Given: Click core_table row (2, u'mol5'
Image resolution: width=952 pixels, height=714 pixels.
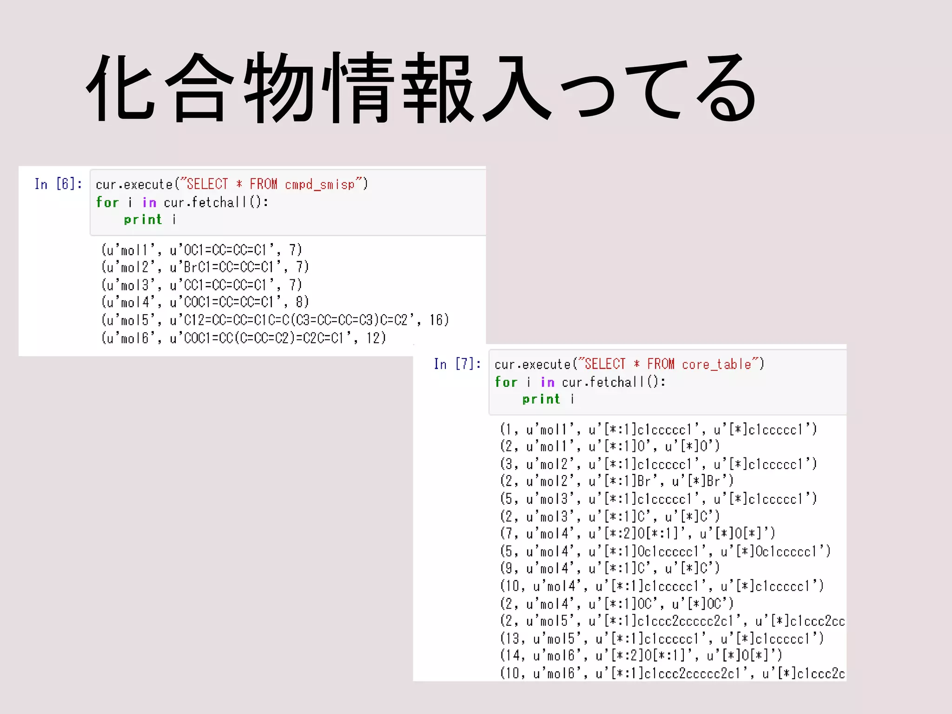Looking at the screenshot, I should [x=673, y=621].
